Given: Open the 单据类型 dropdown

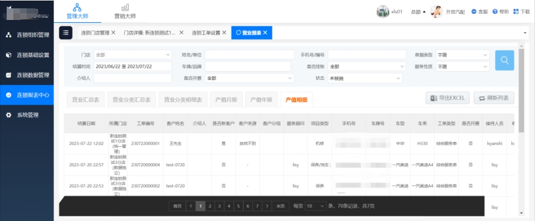Looking at the screenshot, I should tap(463, 54).
